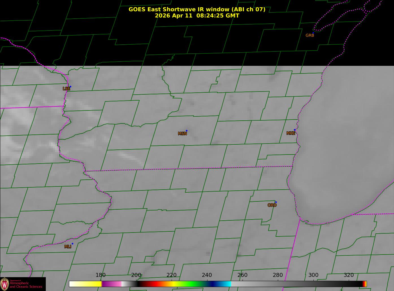
Task: Click the GOES East Shortwave IR title
Action: [x=197, y=9]
